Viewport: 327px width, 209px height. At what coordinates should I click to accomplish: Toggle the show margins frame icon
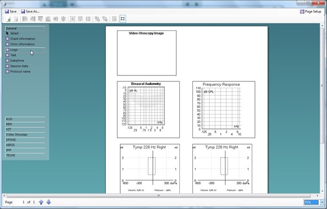pos(123,19)
